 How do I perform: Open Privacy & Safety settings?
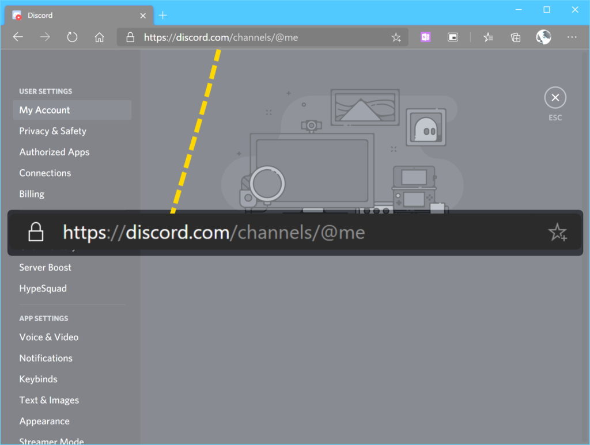click(53, 131)
